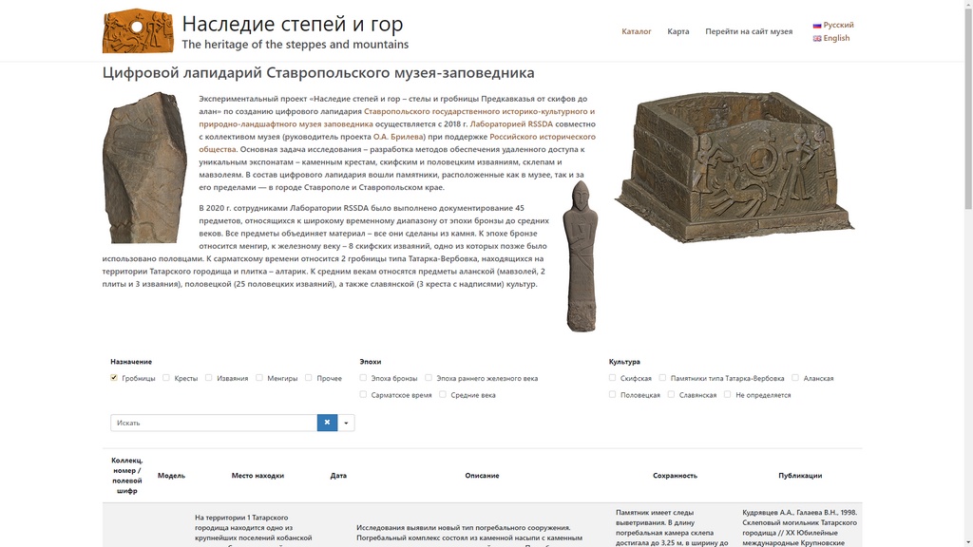The width and height of the screenshot is (973, 547).
Task: Clear the search with the X button
Action: tap(327, 423)
